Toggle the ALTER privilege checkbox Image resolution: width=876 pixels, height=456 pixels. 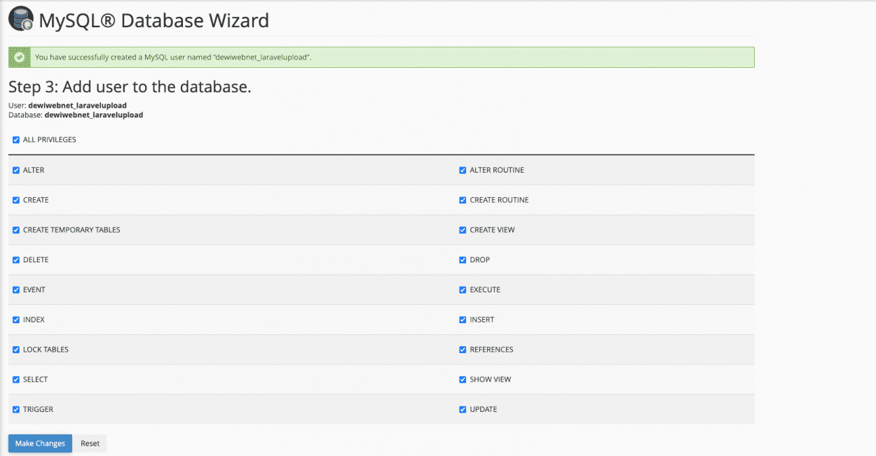(x=16, y=170)
